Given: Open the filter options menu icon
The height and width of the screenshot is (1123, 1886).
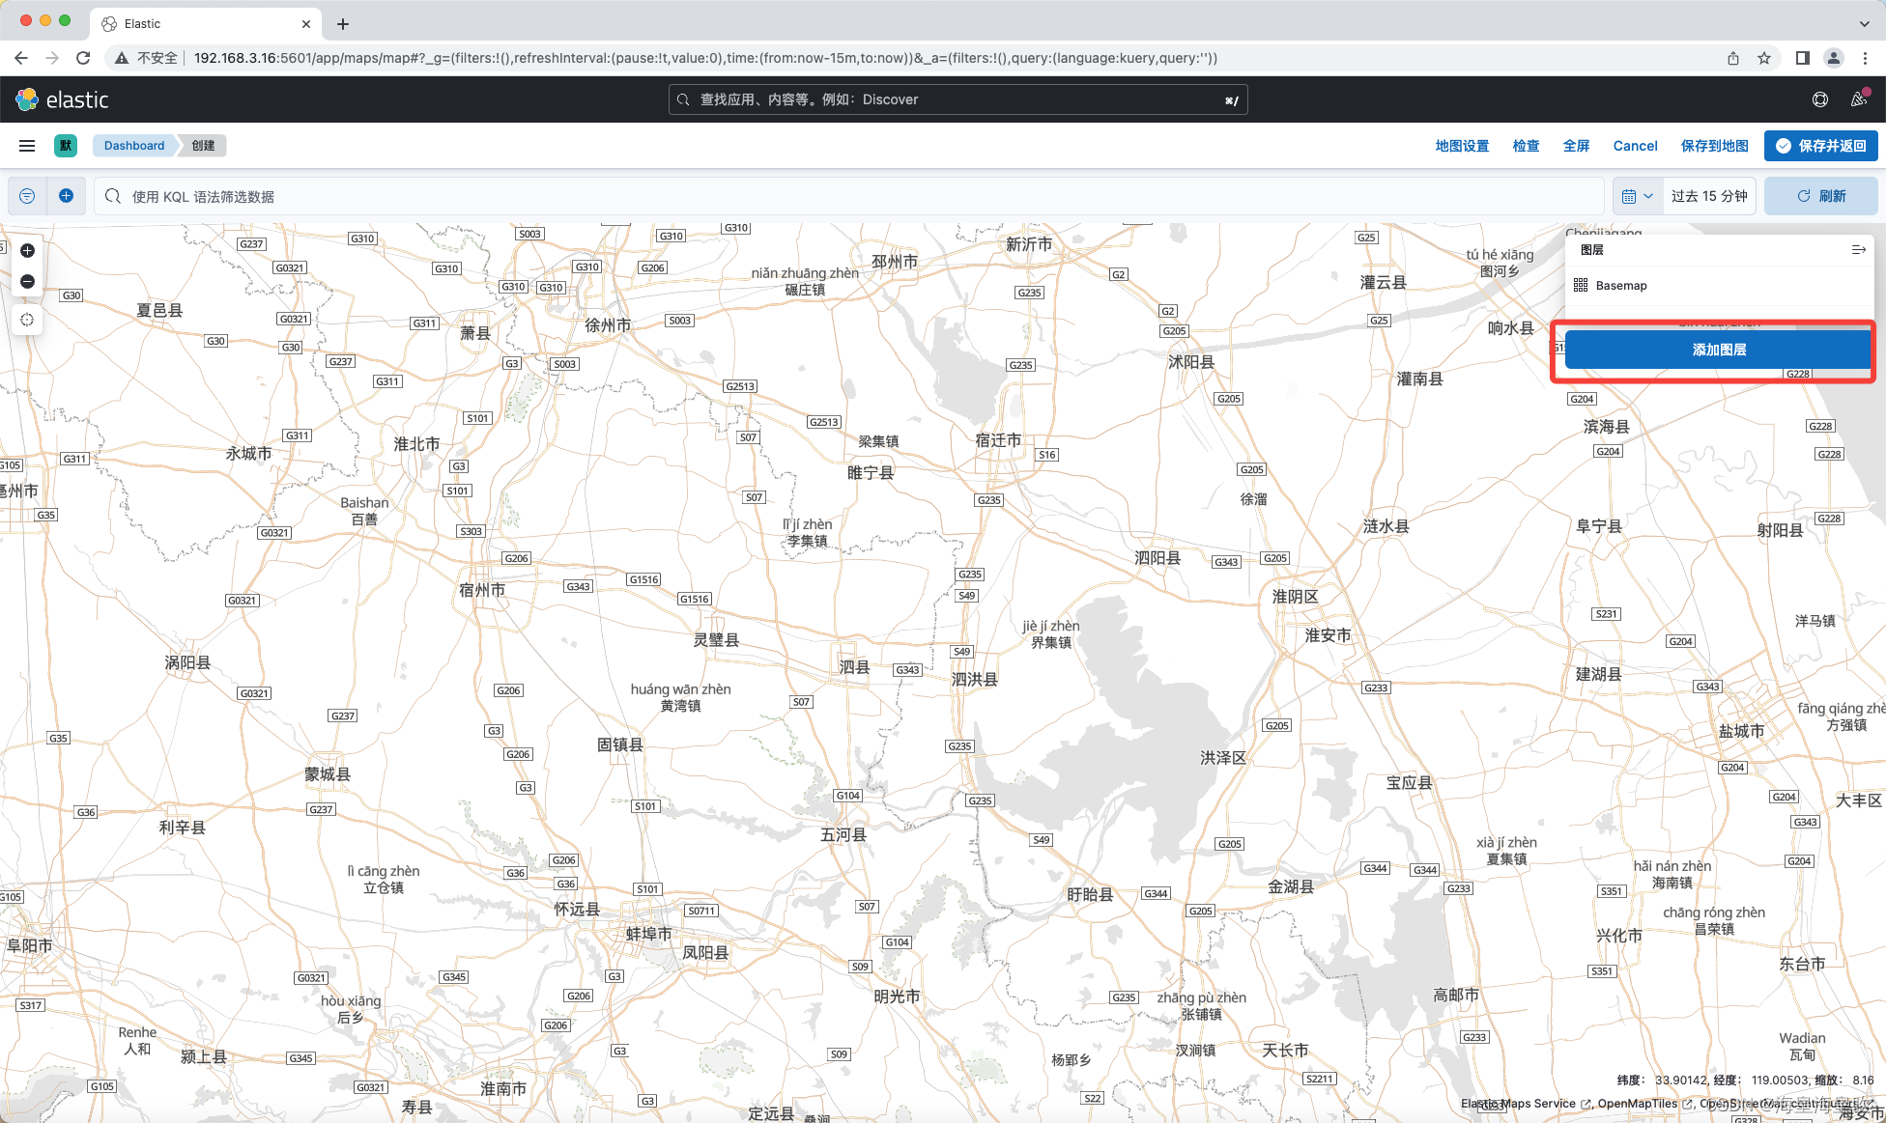Looking at the screenshot, I should click(27, 196).
